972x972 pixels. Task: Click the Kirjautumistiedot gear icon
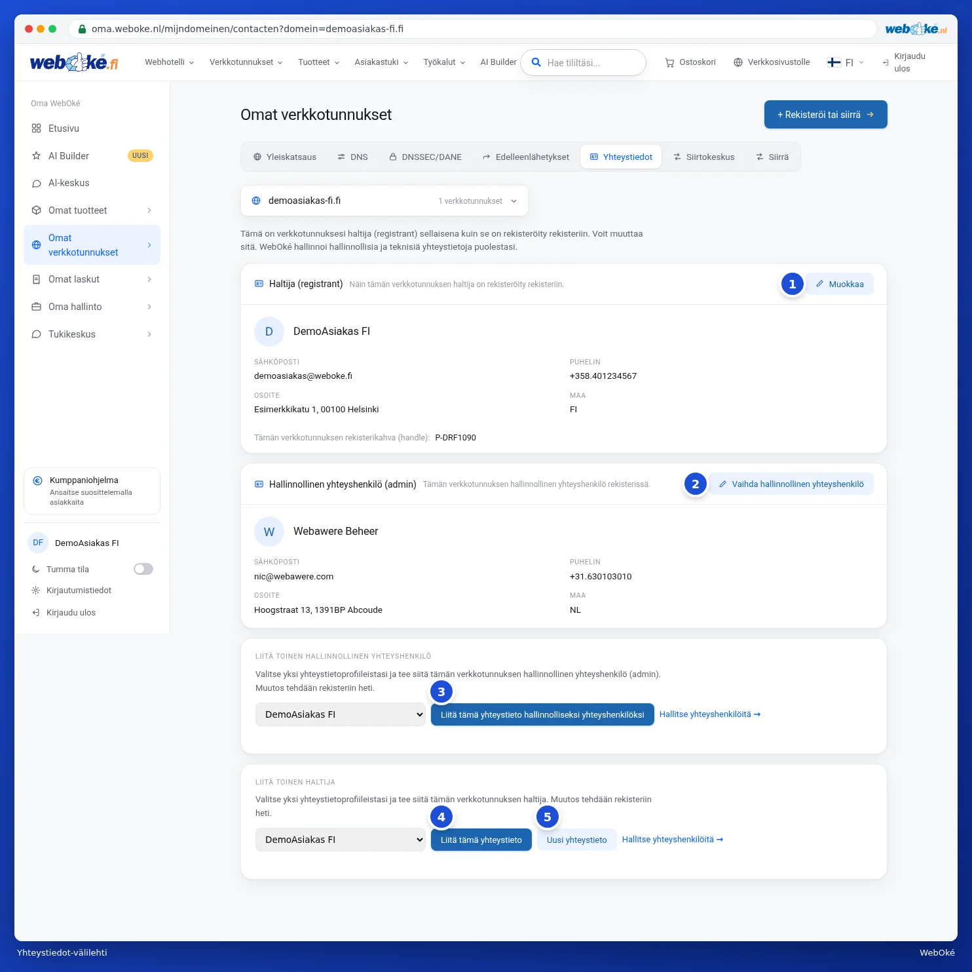click(35, 591)
